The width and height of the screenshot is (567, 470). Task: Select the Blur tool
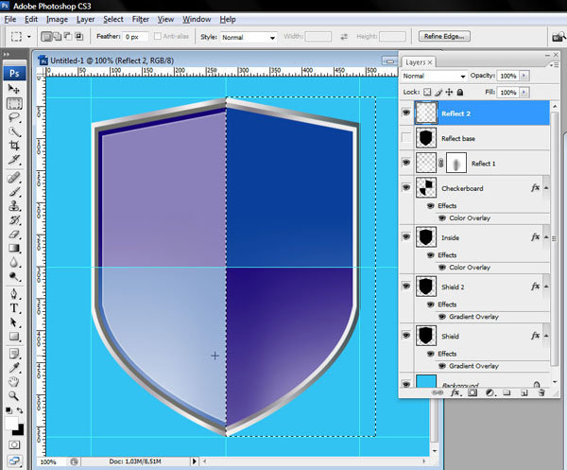[x=14, y=262]
